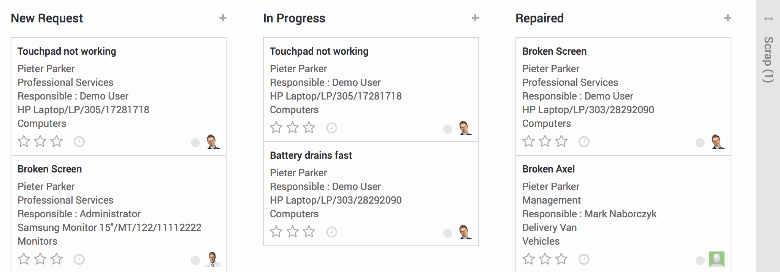Add a card in Repaired column
This screenshot has height=272, width=780.
(x=728, y=18)
